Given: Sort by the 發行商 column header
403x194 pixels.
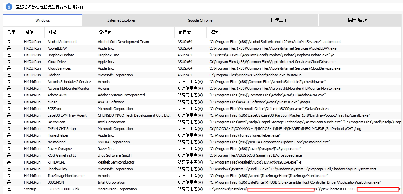Looking at the screenshot, I should pyautogui.click(x=105, y=33).
